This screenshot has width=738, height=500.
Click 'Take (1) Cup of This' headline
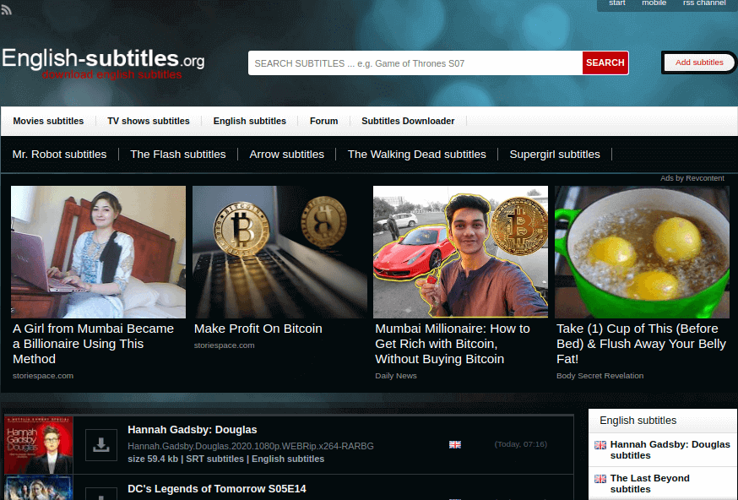641,344
